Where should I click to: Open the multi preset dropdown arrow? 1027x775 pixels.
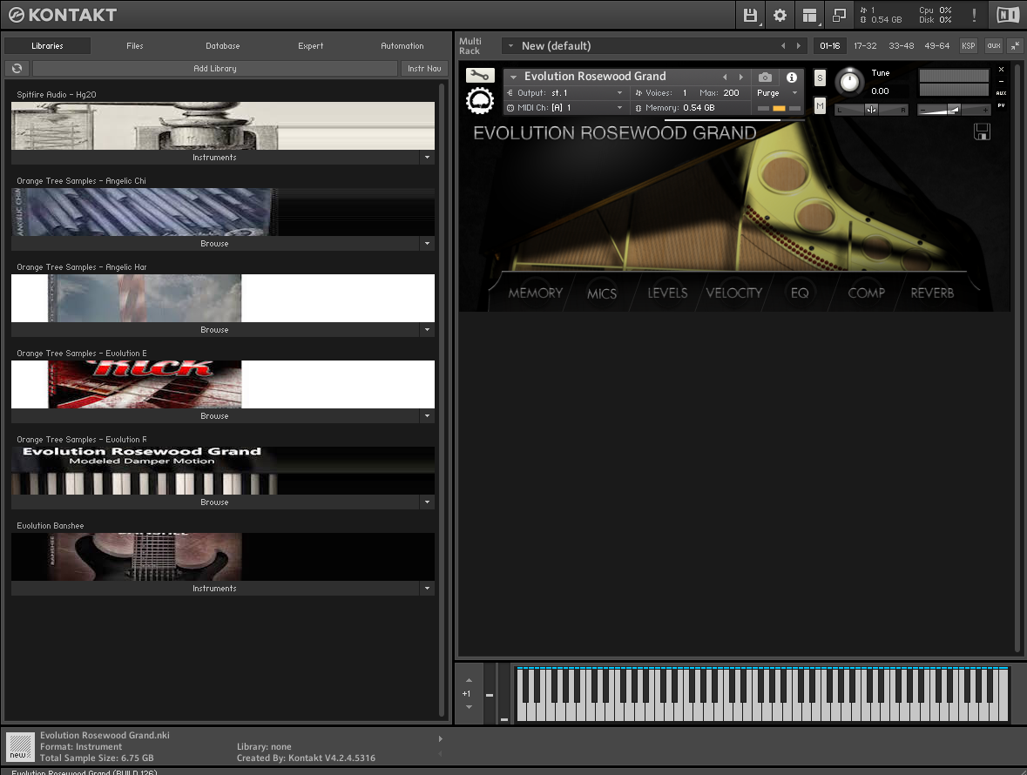click(x=510, y=46)
